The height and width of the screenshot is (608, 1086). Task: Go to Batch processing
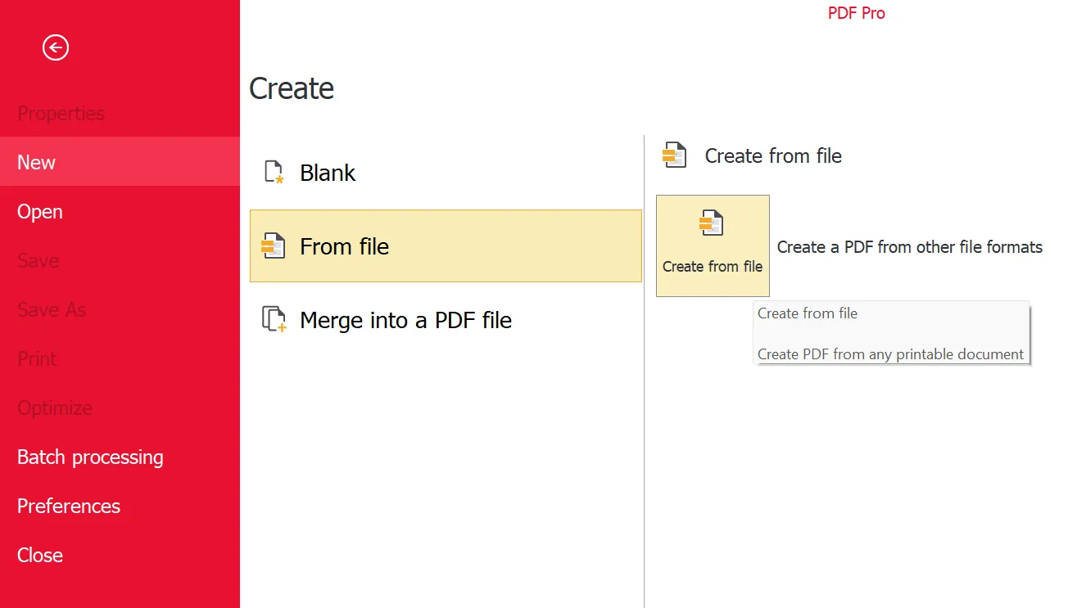pos(90,457)
